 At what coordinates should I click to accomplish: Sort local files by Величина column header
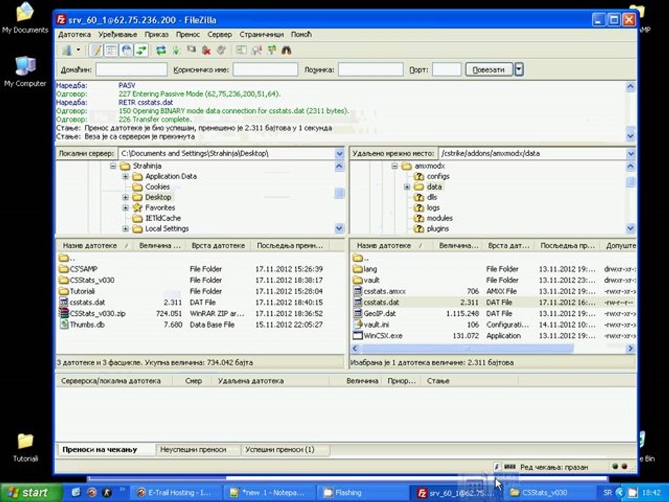[160, 245]
